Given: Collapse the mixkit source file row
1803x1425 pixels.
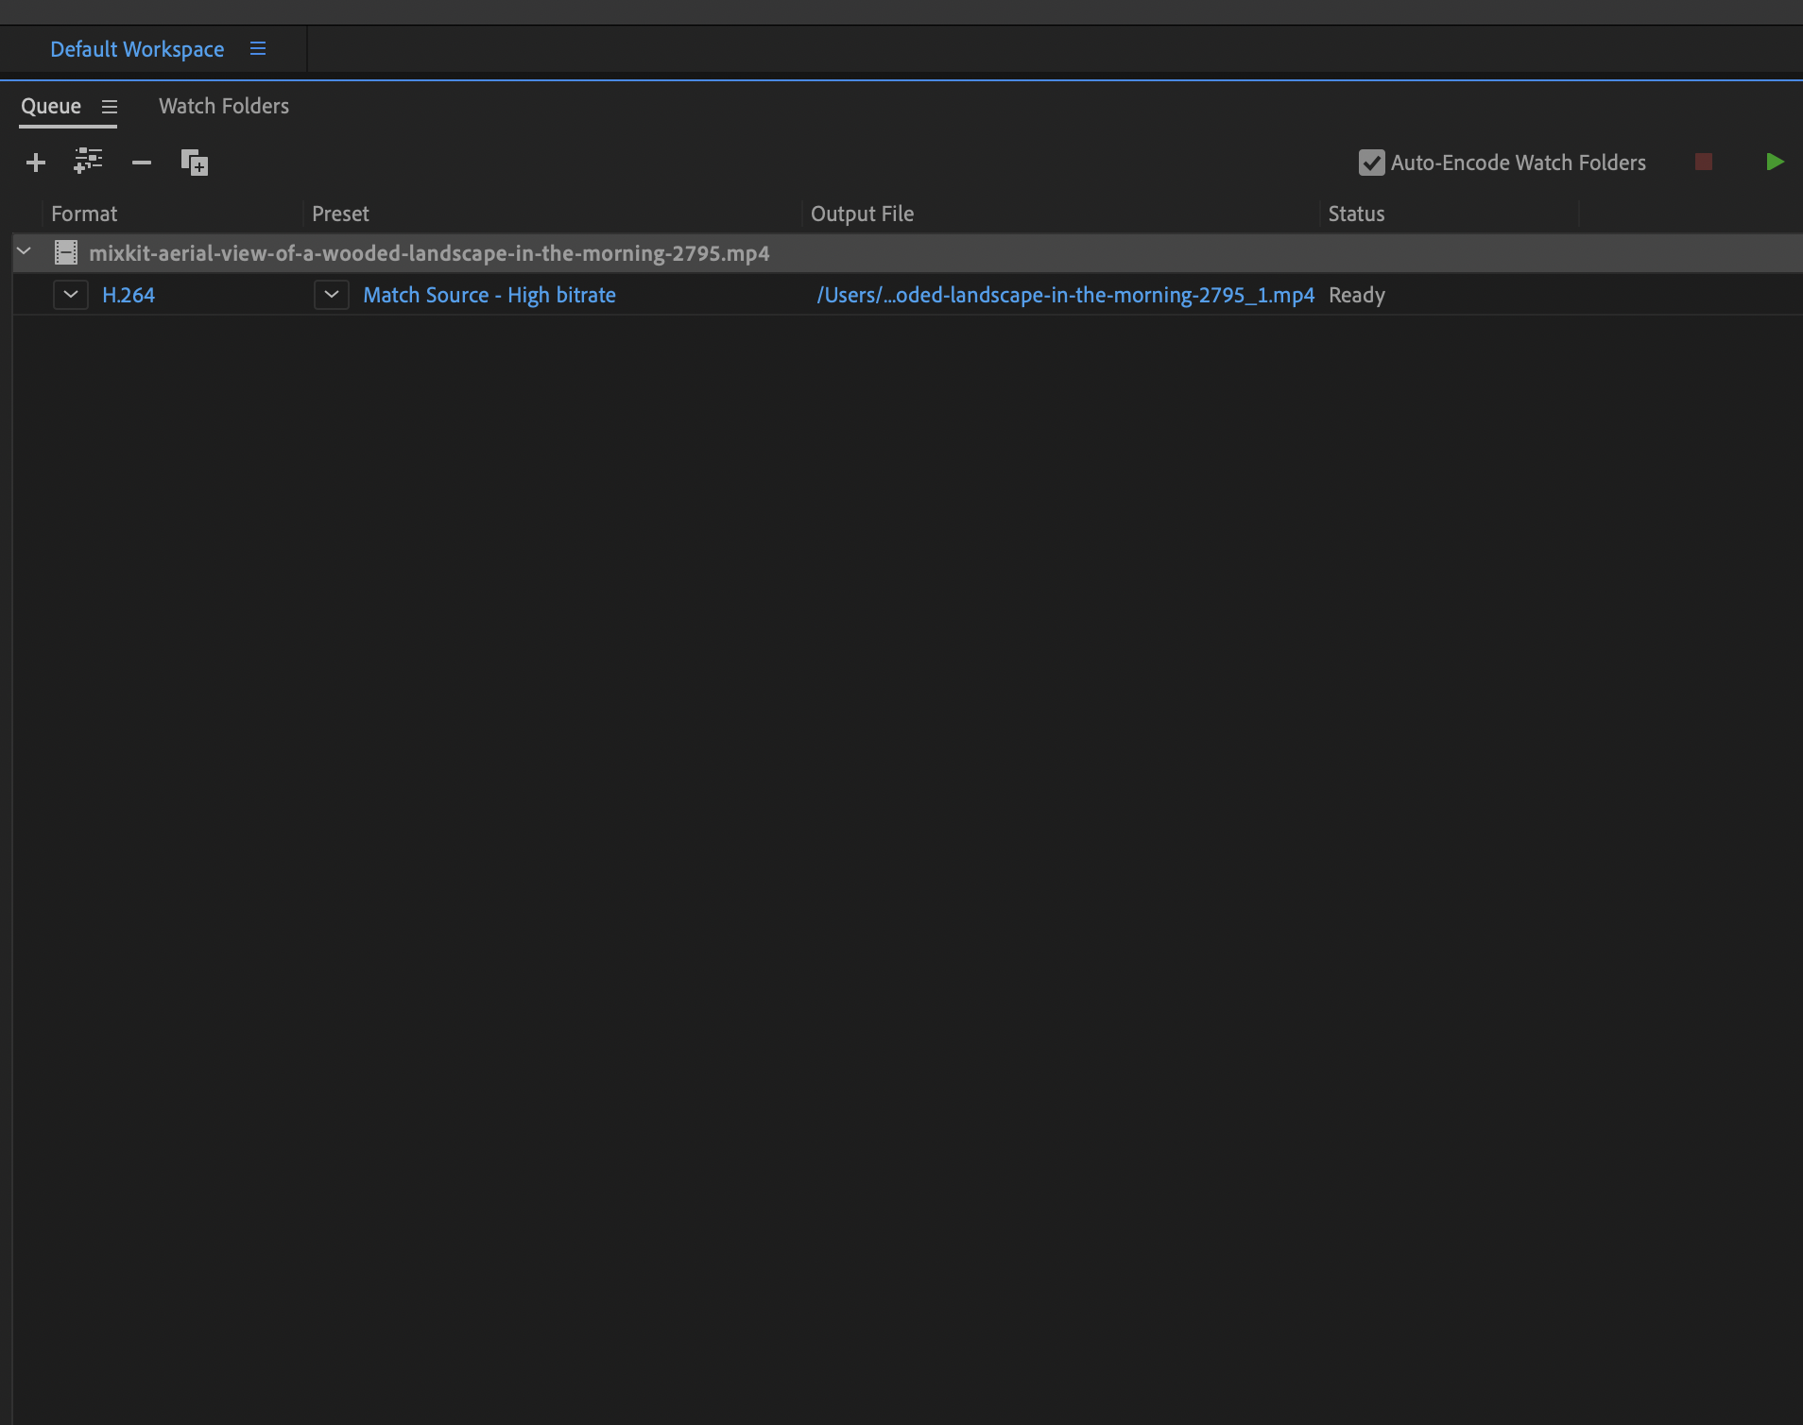Looking at the screenshot, I should pos(25,252).
